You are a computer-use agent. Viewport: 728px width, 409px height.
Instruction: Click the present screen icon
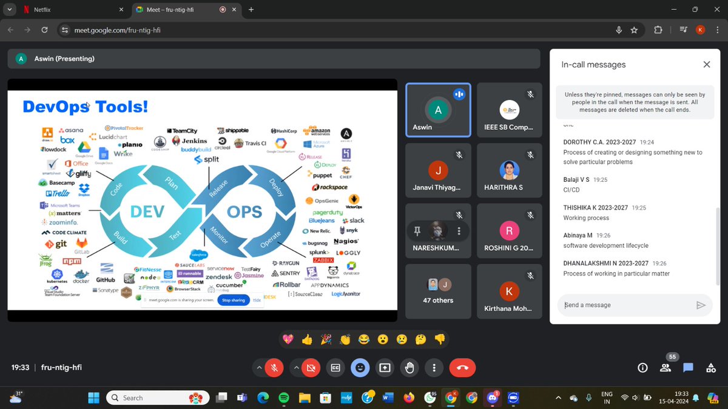tap(385, 367)
